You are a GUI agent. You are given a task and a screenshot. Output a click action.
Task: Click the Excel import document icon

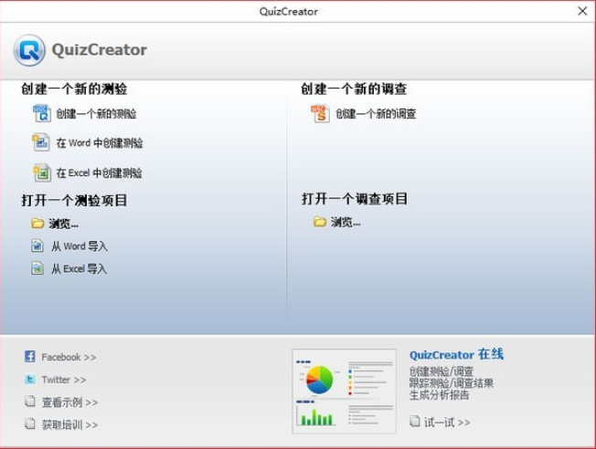click(37, 268)
